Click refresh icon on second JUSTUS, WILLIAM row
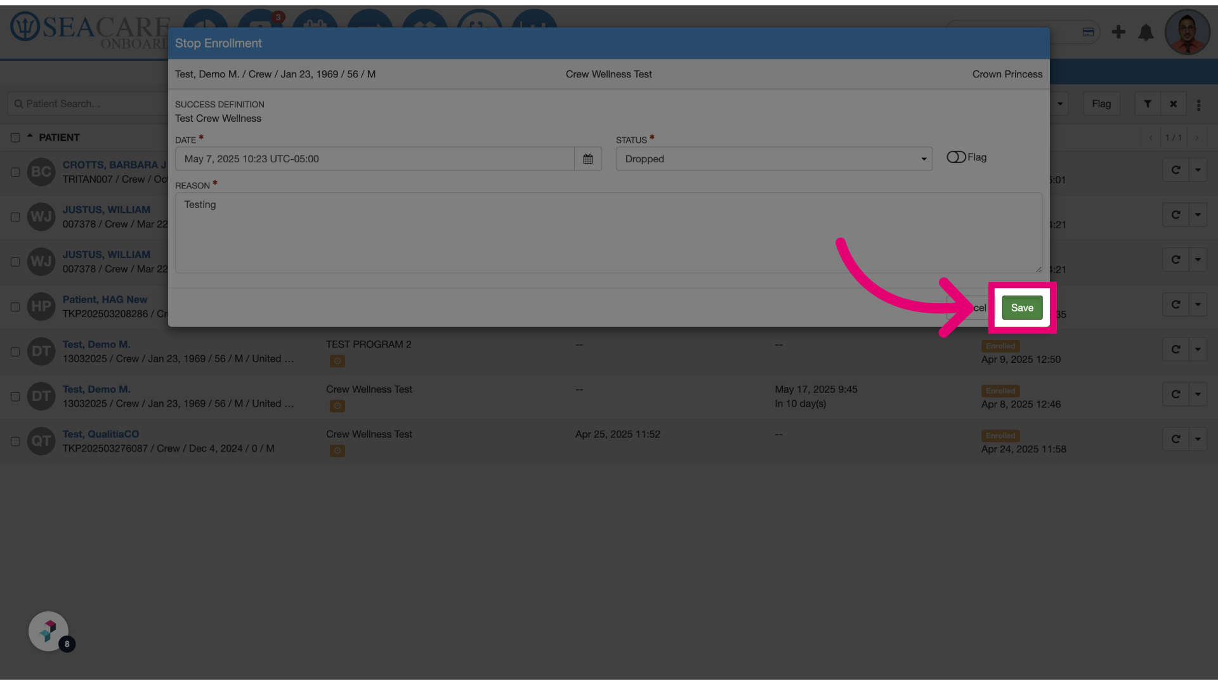This screenshot has width=1218, height=685. [x=1175, y=260]
